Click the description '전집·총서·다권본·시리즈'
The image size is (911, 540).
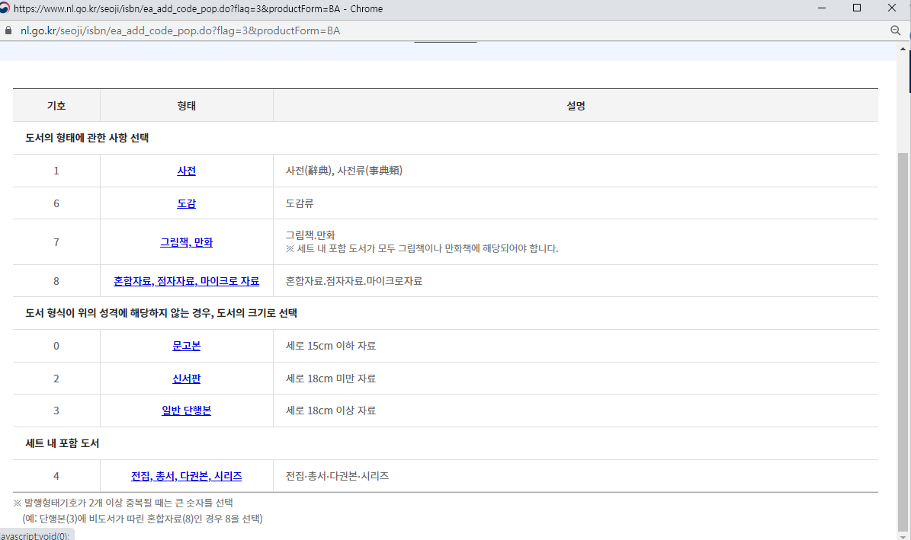click(337, 476)
